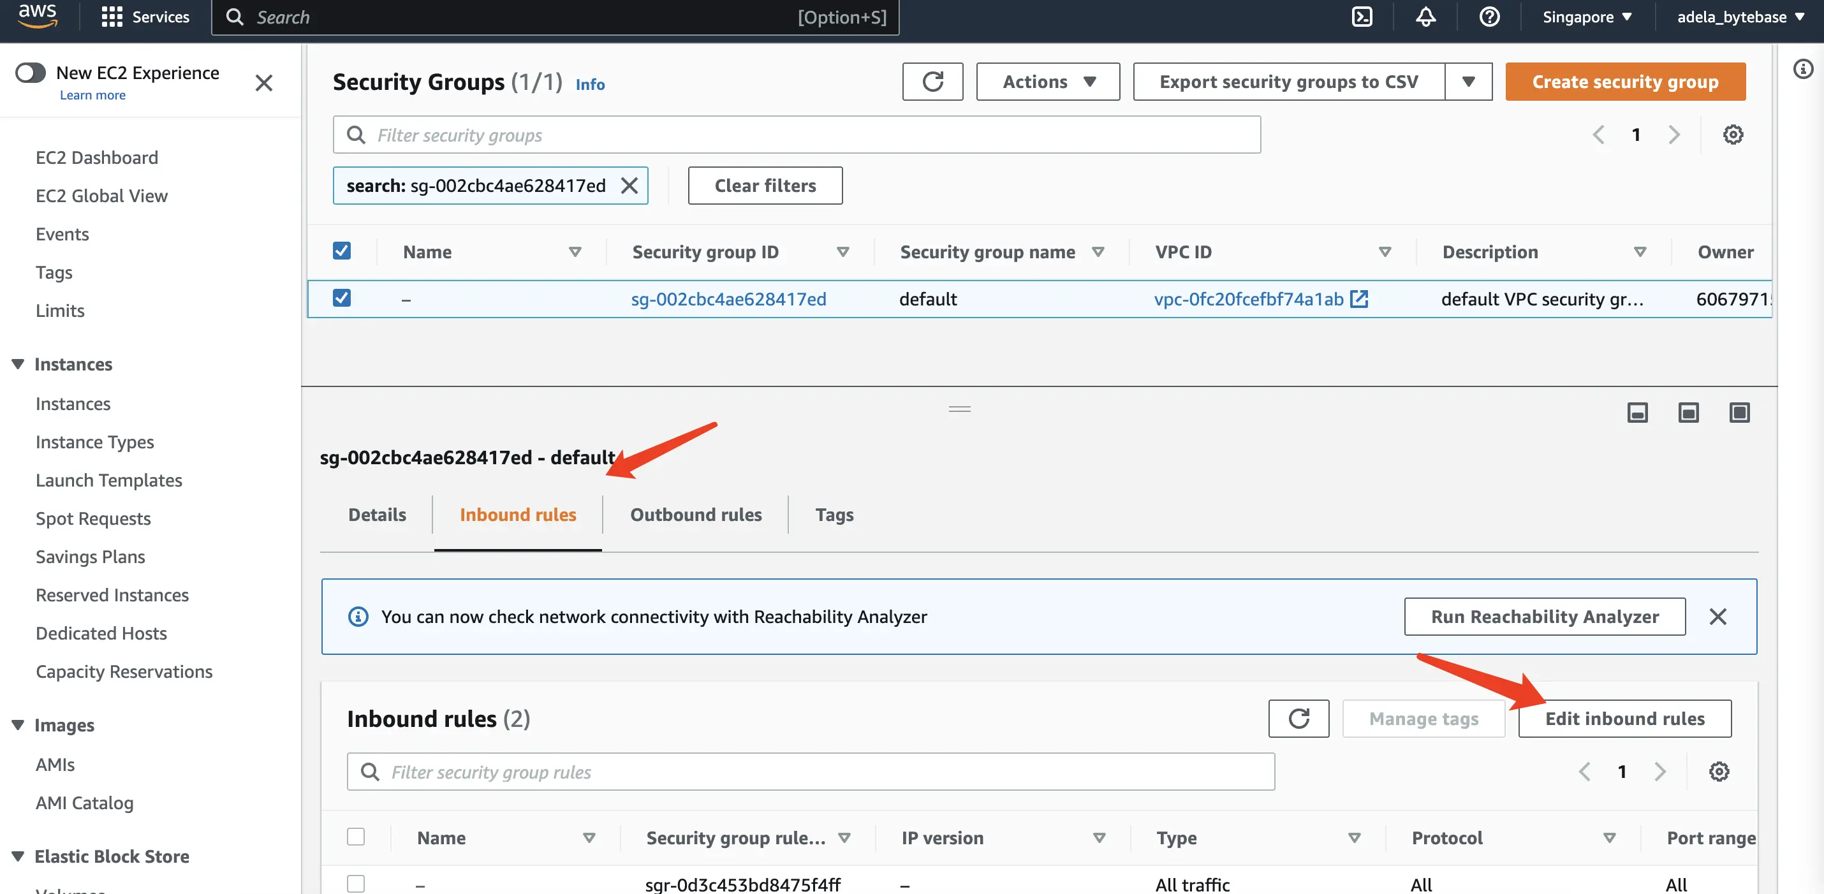Click Run Reachability Analyzer button
This screenshot has width=1824, height=894.
1544,617
